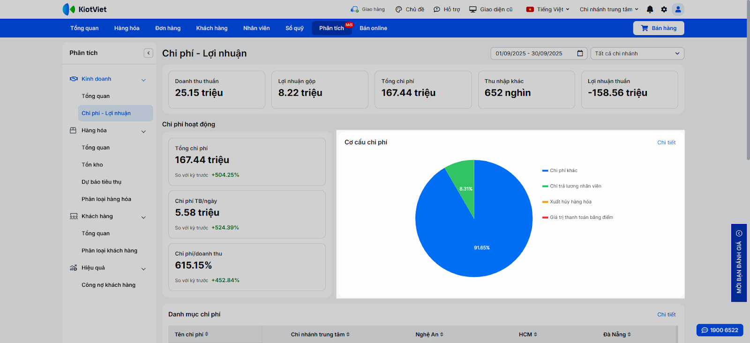Click the Bán hàng button
750x343 pixels.
pos(658,28)
